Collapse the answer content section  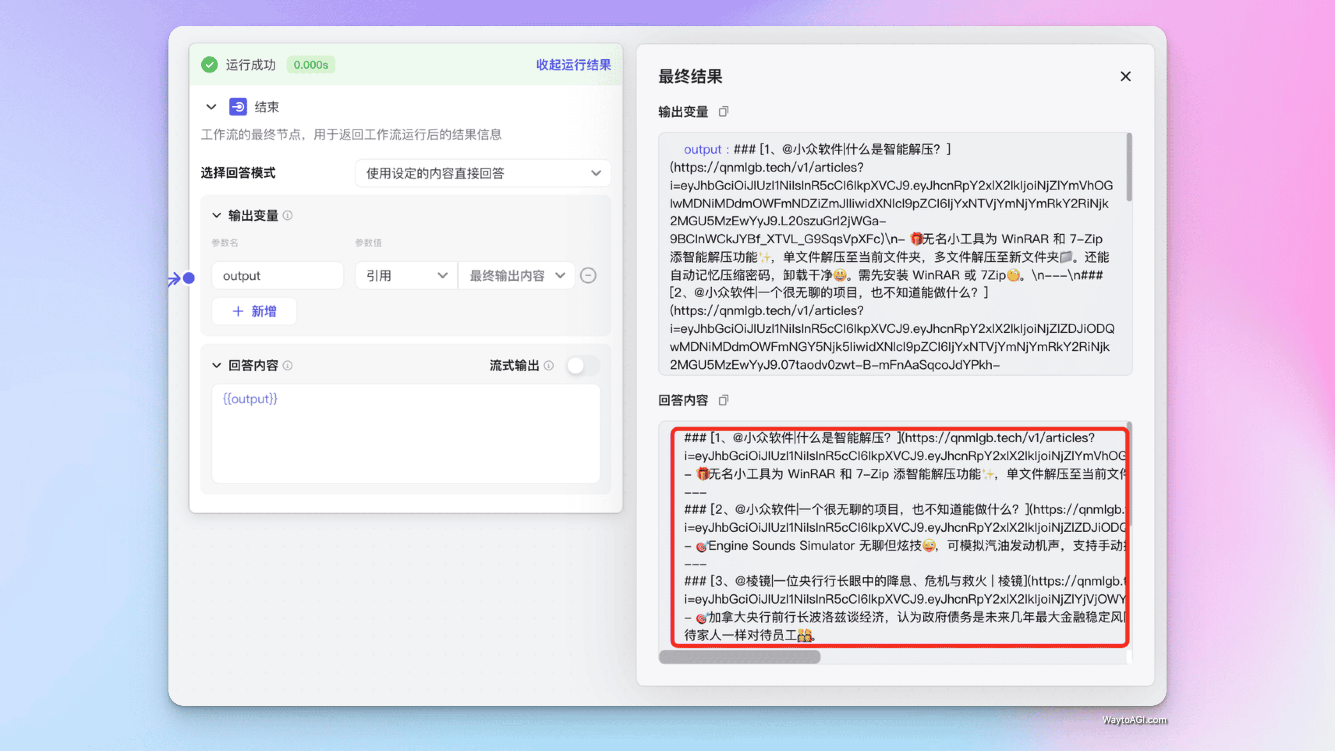(x=217, y=365)
